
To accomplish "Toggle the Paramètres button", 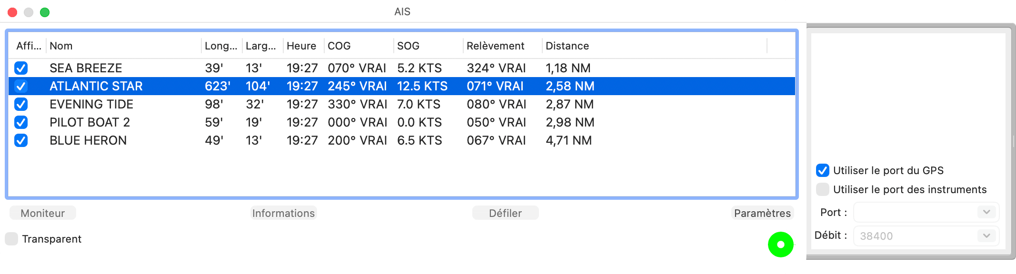I will [762, 213].
